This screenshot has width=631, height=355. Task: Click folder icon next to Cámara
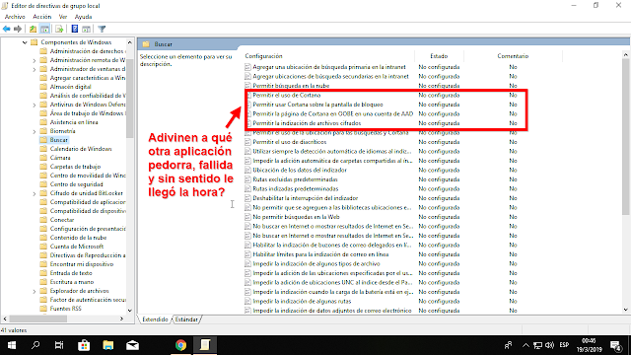point(43,158)
